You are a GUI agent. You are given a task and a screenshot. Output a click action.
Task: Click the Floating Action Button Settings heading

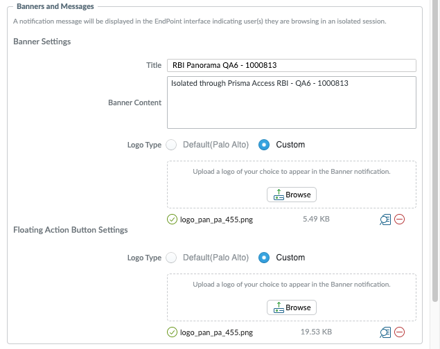pyautogui.click(x=71, y=229)
